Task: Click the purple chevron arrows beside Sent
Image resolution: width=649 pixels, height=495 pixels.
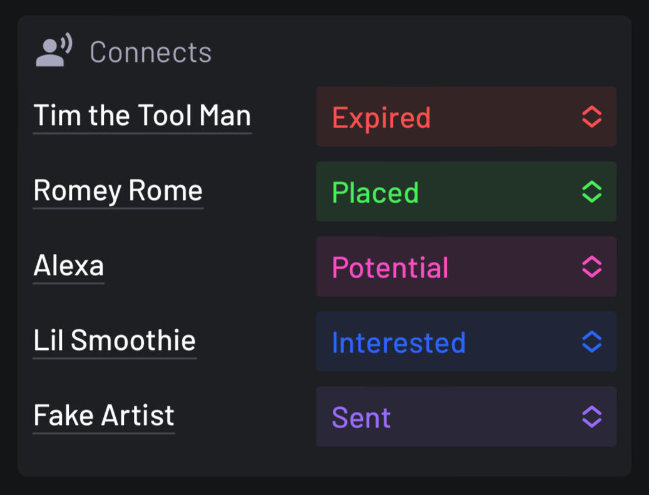Action: coord(591,417)
